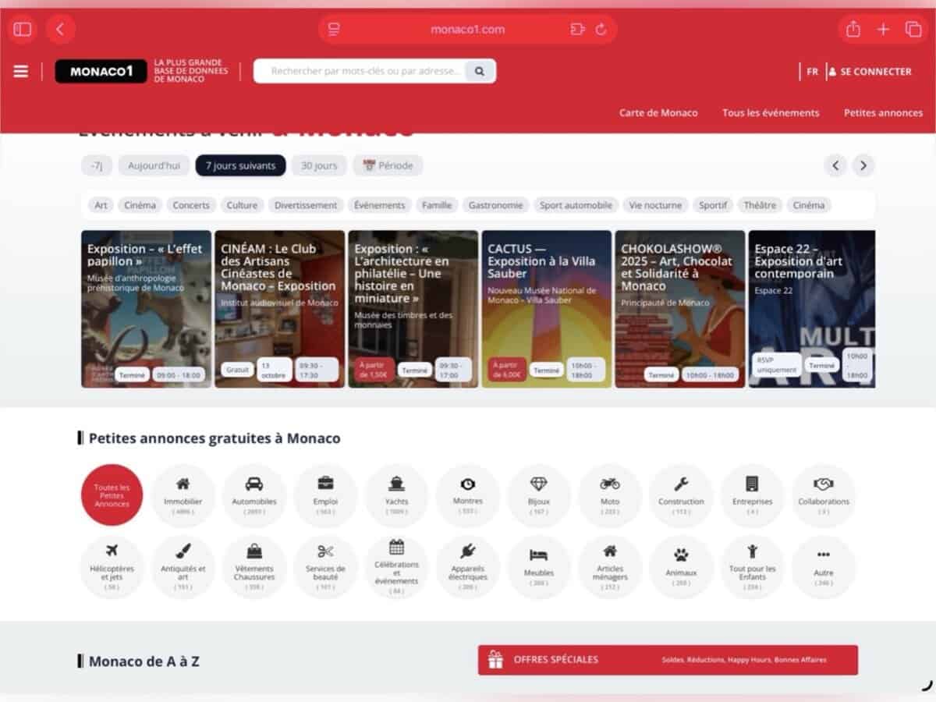Filter events by Concerts
This screenshot has height=702, width=936.
pyautogui.click(x=191, y=205)
